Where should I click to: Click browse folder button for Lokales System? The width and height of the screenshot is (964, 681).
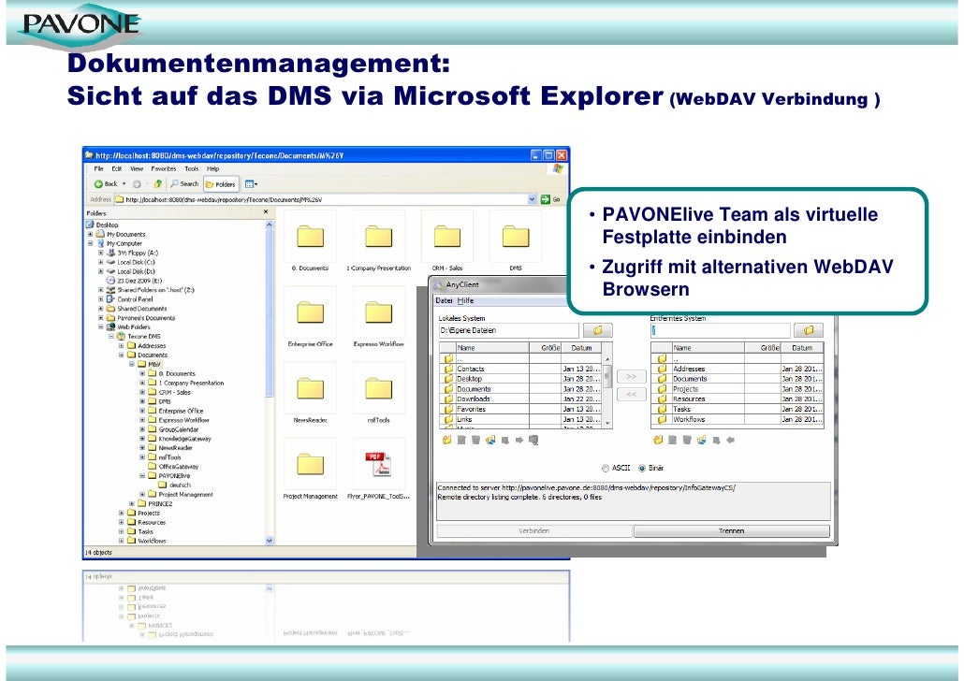click(x=597, y=330)
